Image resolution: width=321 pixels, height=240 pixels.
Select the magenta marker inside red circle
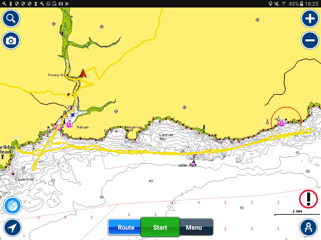282,123
